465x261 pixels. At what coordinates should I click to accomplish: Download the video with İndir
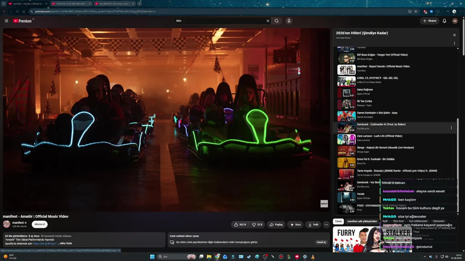pyautogui.click(x=313, y=225)
